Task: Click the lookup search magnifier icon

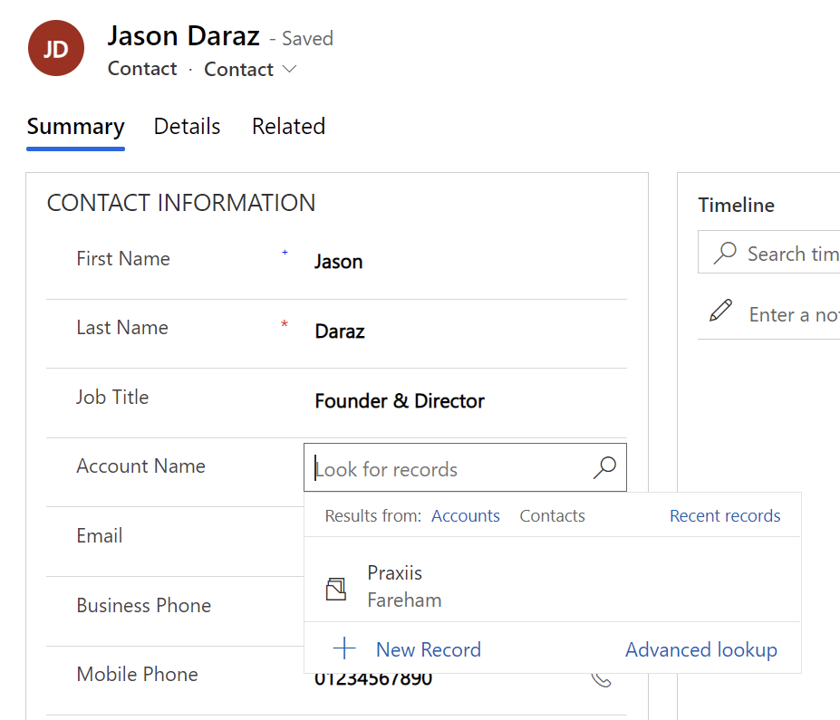Action: point(604,467)
